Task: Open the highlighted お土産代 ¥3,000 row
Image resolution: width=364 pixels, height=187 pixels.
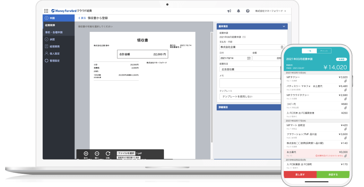Action: coord(317,154)
